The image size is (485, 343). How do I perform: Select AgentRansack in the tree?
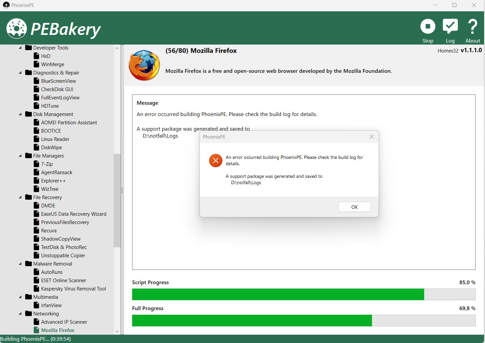coord(57,172)
